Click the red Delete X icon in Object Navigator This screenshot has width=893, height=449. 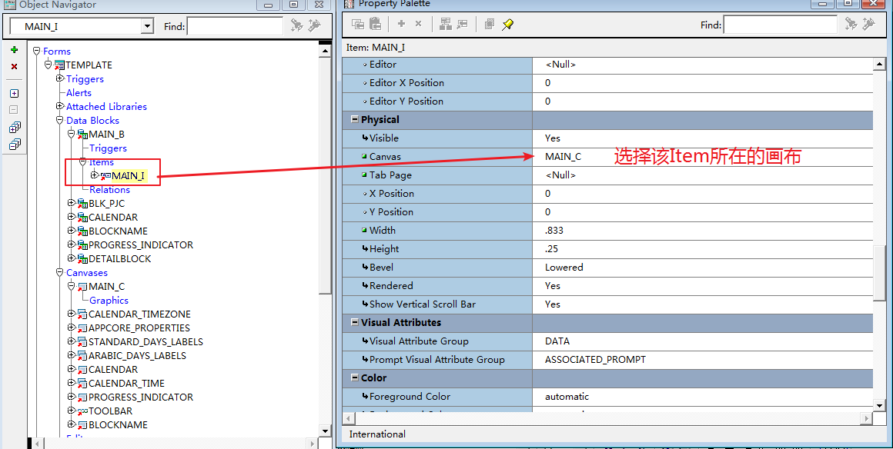14,67
